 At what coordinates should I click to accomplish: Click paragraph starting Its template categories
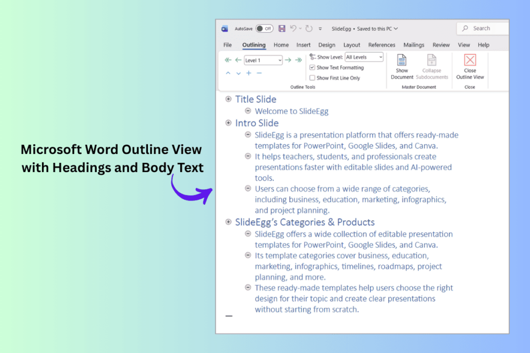(348, 266)
